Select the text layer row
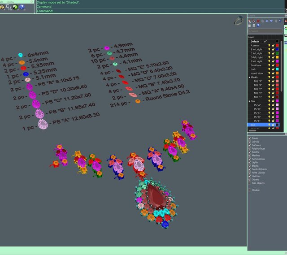This screenshot has width=287, height=255. pyautogui.click(x=253, y=125)
